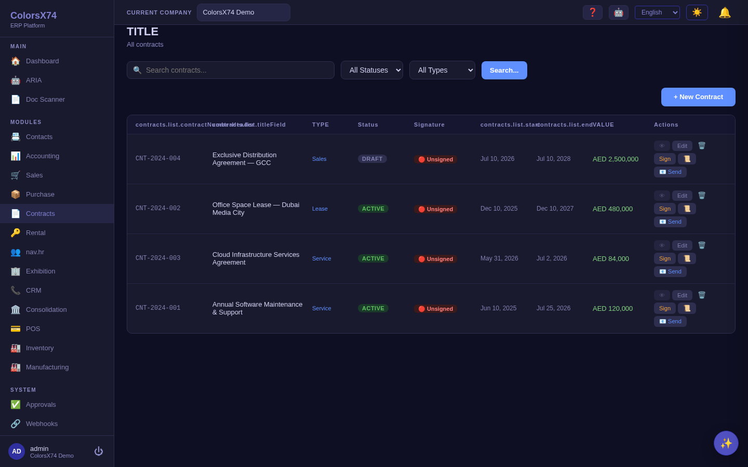This screenshot has width=748, height=467.
Task: Open the sparkle AI floating button
Action: pos(726,443)
